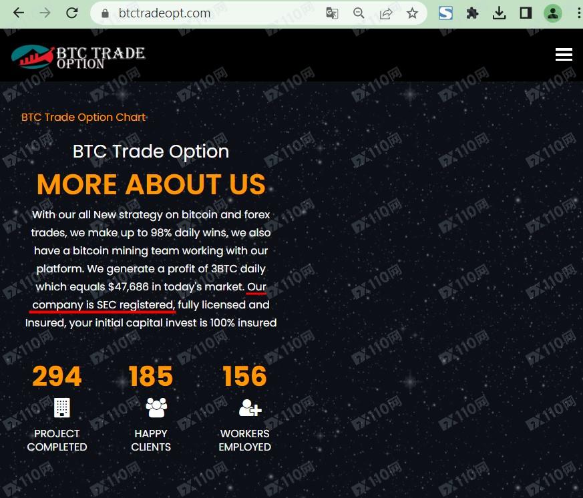Click the 294 counter number

[57, 376]
